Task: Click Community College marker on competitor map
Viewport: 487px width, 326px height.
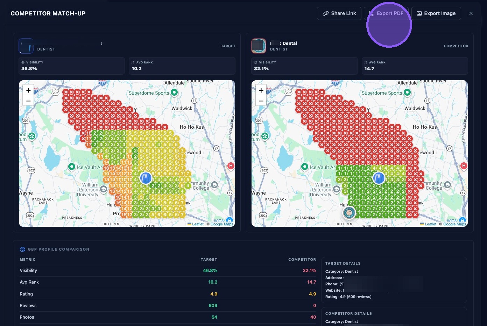Action: [x=447, y=184]
